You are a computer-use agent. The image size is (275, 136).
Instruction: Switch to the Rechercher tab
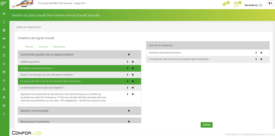[x=59, y=47]
